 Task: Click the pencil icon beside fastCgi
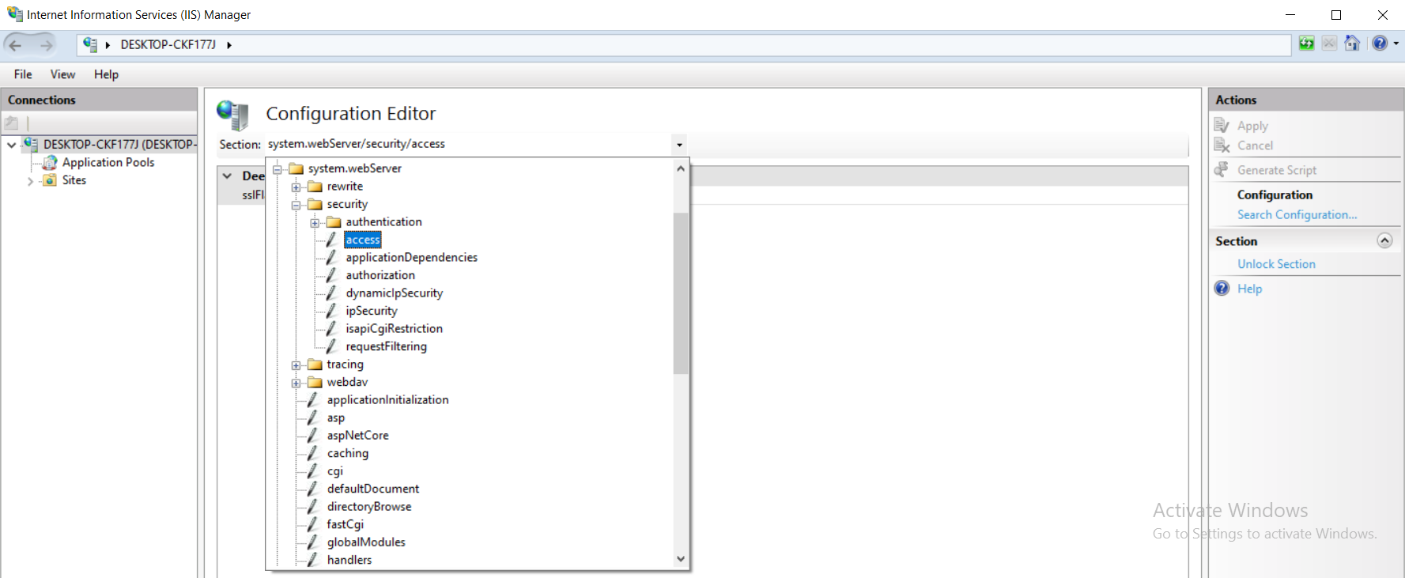tap(313, 524)
